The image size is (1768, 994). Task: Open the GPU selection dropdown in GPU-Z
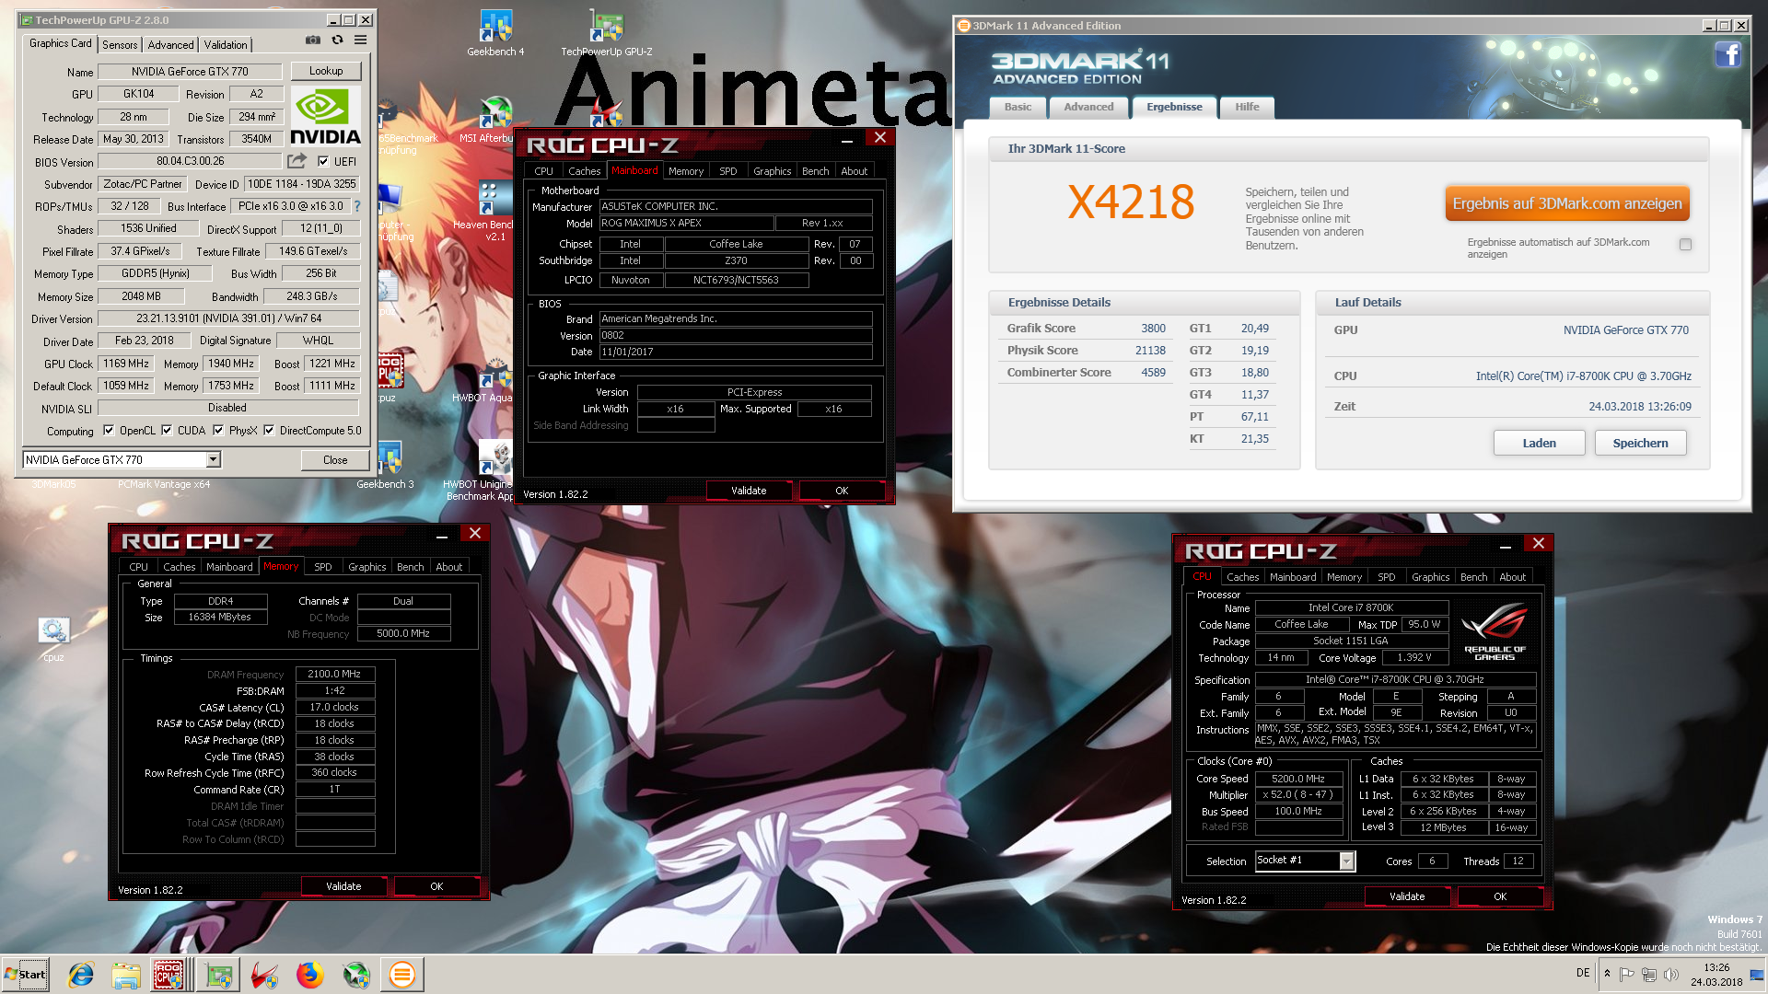pyautogui.click(x=213, y=459)
